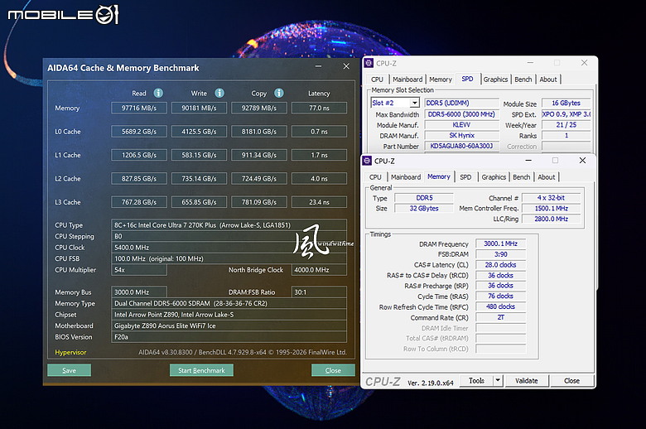Click Memory Type Dual Channel DDR5-6000 field
The image size is (646, 429).
(x=229, y=303)
